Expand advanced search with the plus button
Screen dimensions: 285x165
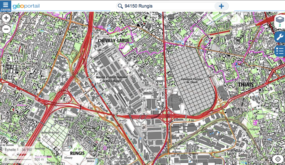(221, 6)
